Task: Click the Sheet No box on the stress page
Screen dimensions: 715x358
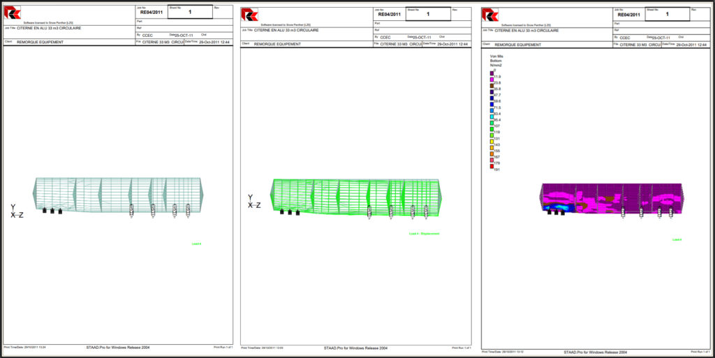Action: 667,14
